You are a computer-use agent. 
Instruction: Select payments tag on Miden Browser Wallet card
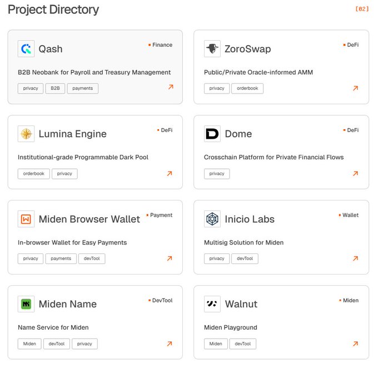pos(61,258)
